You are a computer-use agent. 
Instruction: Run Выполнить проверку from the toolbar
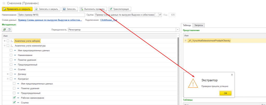tap(92, 9)
